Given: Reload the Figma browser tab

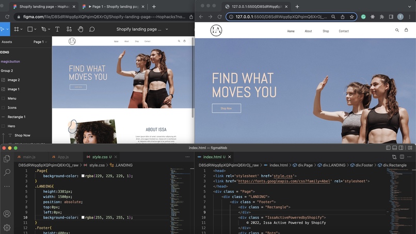Looking at the screenshot, I should [x=7, y=16].
